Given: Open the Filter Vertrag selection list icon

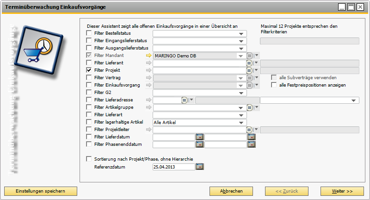Looking at the screenshot, I should pos(249,78).
